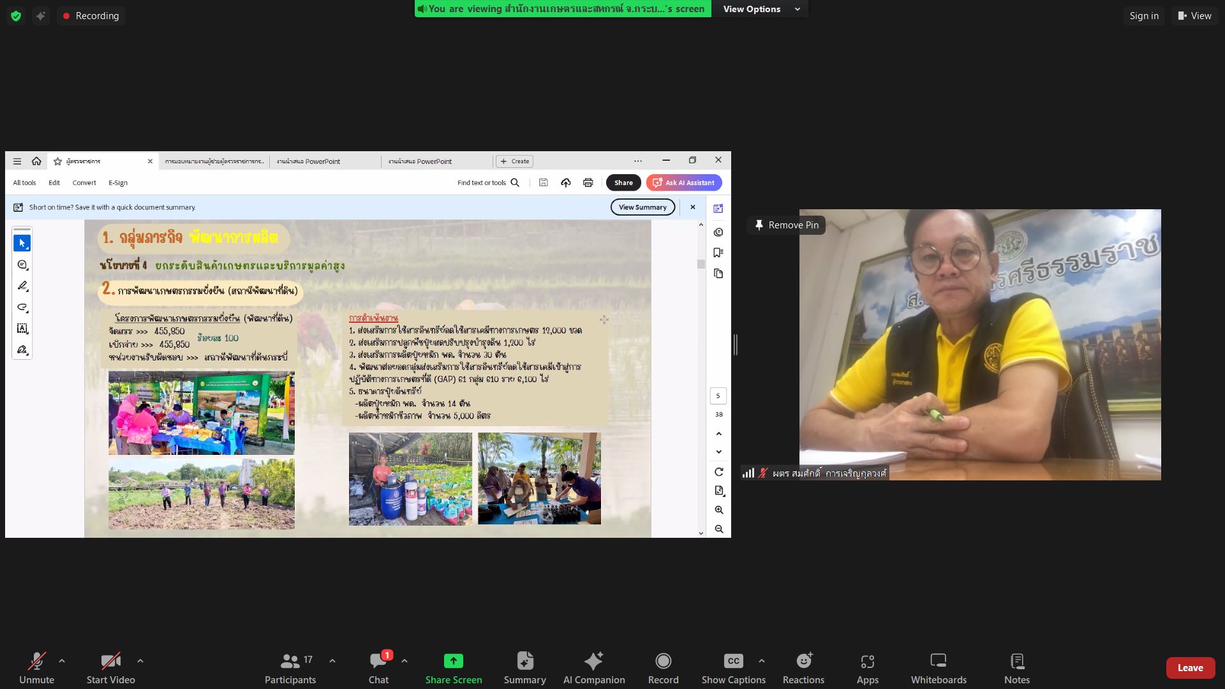The width and height of the screenshot is (1225, 689).
Task: Click the Record button
Action: click(663, 667)
